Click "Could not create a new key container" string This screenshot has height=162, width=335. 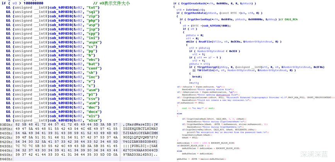point(223,100)
